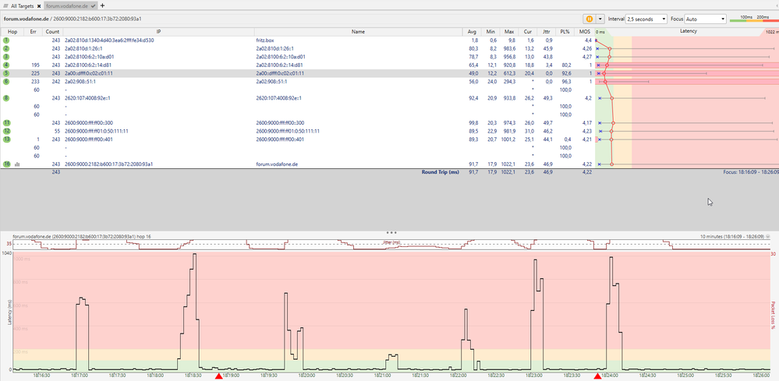779x381 pixels.
Task: Select hop 13 green circle icon
Action: click(x=6, y=139)
